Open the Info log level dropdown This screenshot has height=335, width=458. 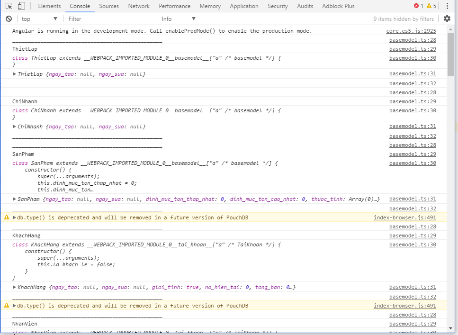click(178, 18)
